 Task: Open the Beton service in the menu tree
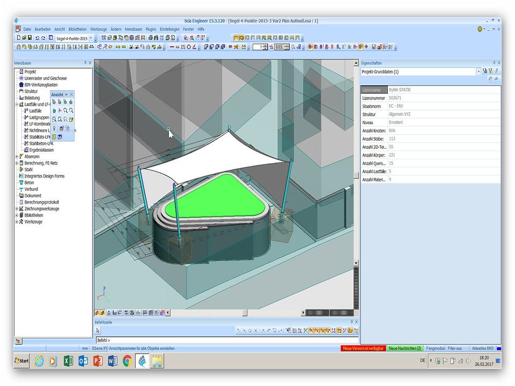coord(29,183)
